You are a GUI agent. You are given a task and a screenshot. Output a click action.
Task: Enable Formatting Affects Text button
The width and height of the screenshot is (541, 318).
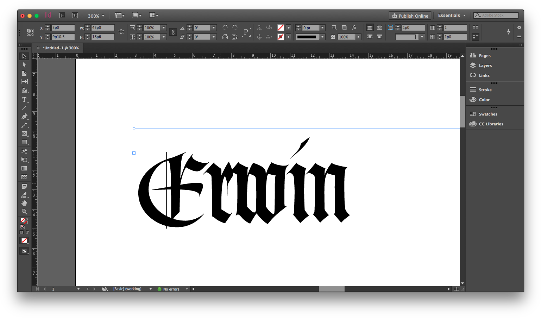pos(27,232)
